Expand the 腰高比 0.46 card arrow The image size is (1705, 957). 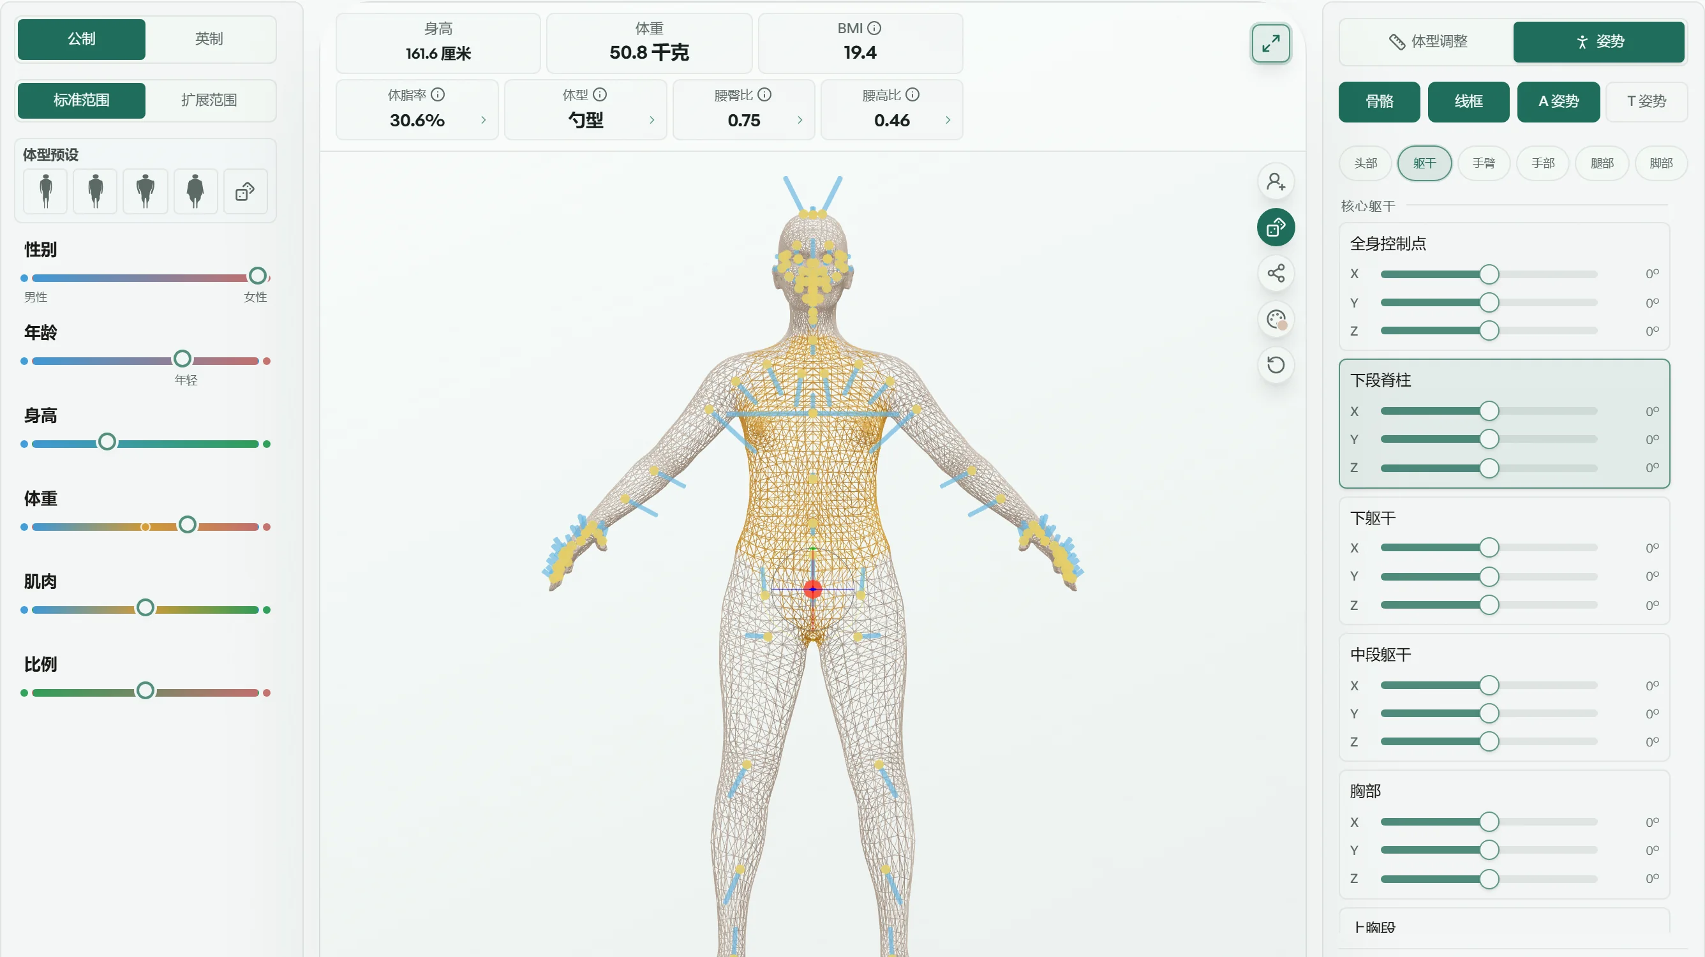coord(948,121)
